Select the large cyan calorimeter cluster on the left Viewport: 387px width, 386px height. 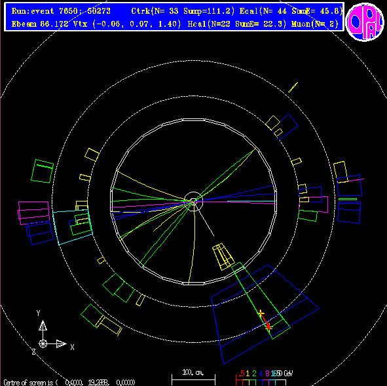pyautogui.click(x=72, y=227)
